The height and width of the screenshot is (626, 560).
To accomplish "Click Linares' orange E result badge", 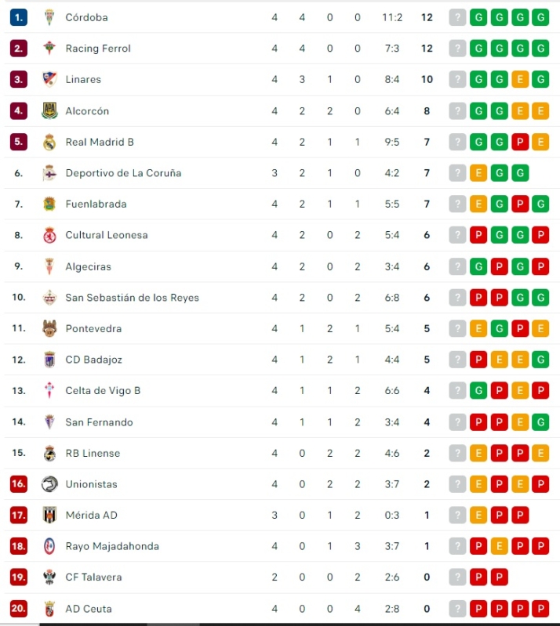I will click(x=519, y=80).
